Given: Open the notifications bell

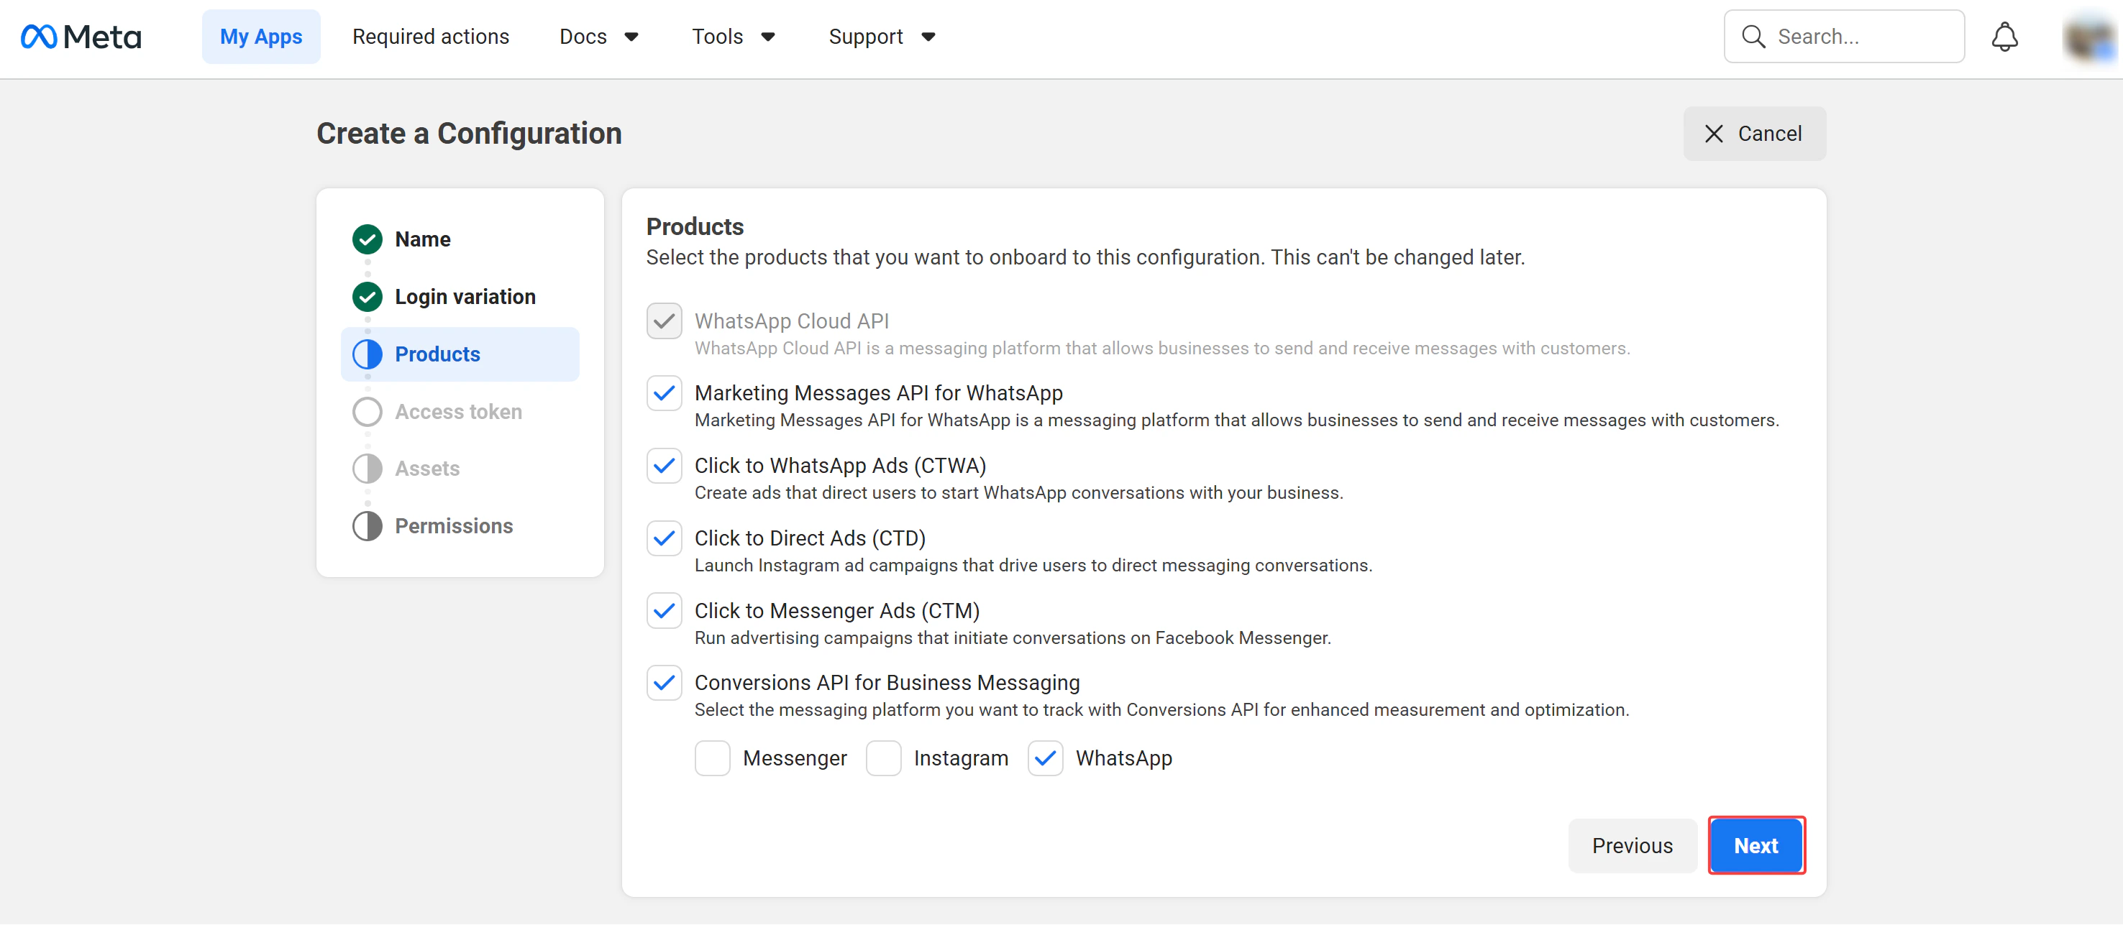Looking at the screenshot, I should (2004, 37).
